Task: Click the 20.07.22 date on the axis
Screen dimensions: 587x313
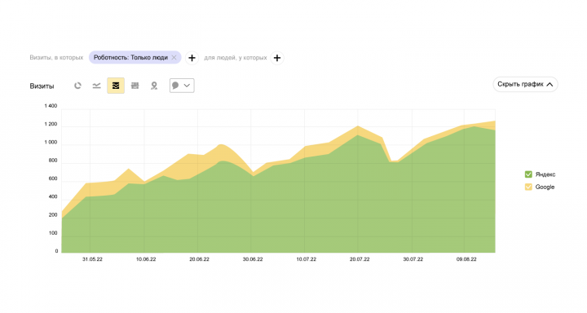Action: coord(360,259)
